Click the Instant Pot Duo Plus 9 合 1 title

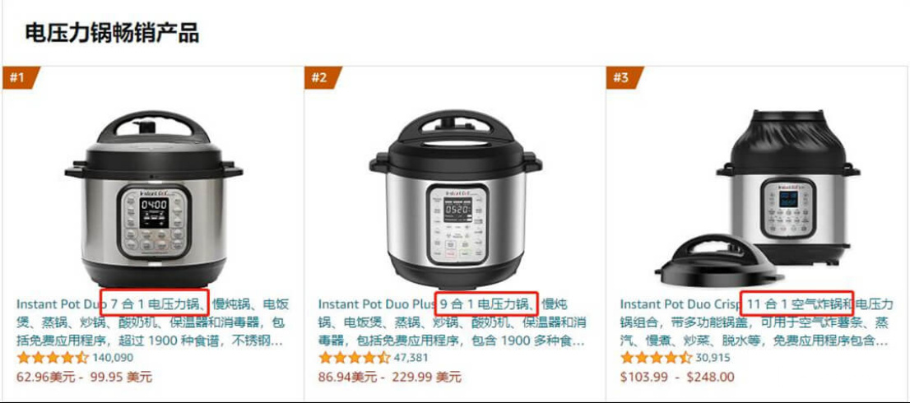pos(453,323)
